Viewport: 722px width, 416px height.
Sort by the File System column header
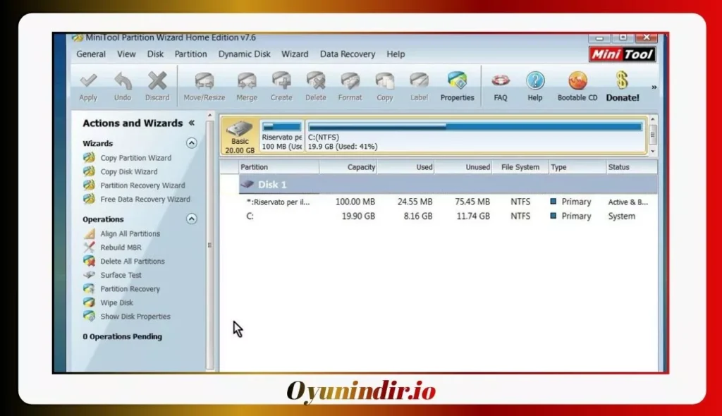tap(520, 167)
